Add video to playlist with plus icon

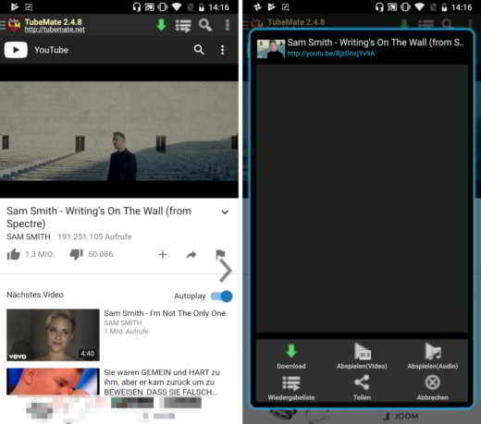[x=163, y=255]
